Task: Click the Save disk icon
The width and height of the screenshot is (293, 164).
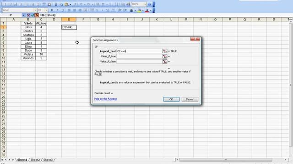Action: [x=15, y=4]
